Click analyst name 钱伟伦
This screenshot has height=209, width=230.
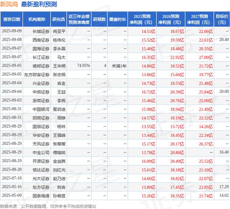coord(59,40)
